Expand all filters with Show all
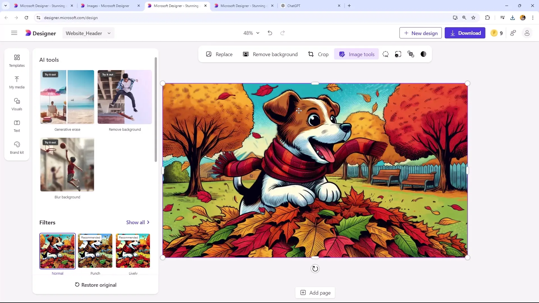The image size is (539, 303). point(138,222)
